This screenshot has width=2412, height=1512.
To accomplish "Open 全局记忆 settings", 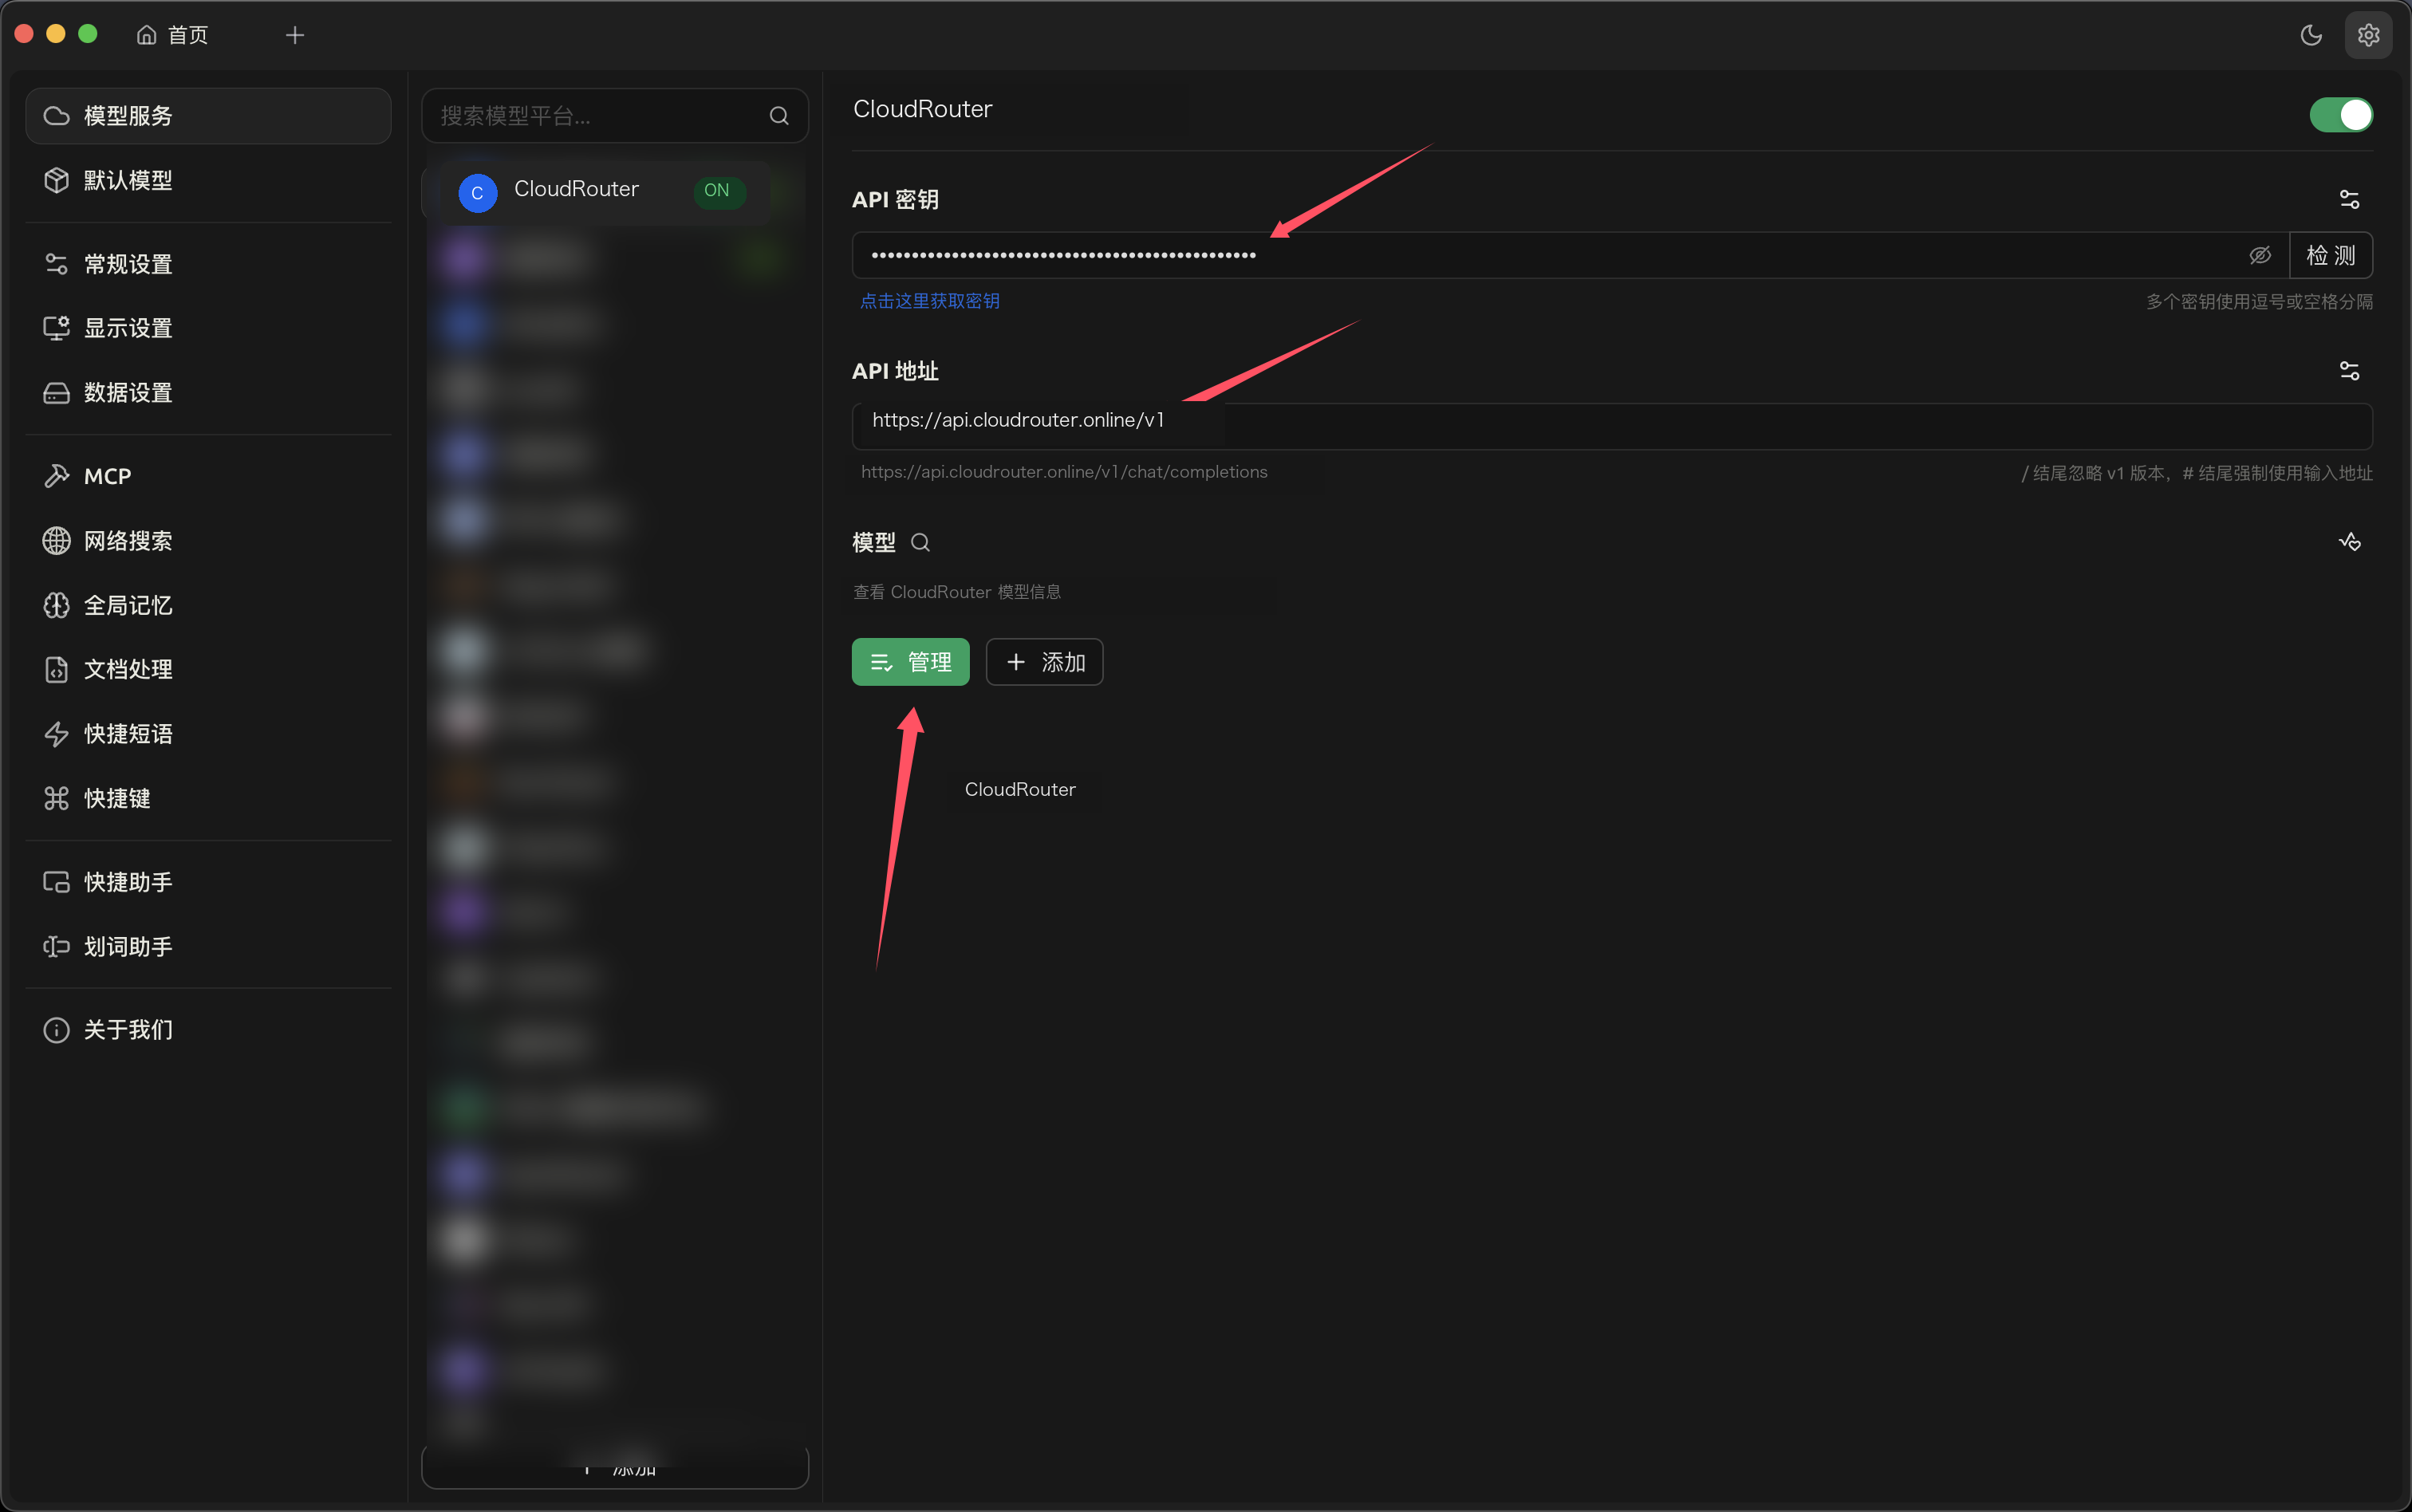I will pos(208,605).
